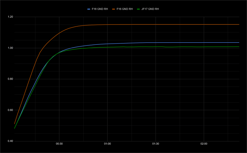The image size is (247, 153).
Task: Click the green JF17 GND RH legend swatch
Action: [138, 9]
